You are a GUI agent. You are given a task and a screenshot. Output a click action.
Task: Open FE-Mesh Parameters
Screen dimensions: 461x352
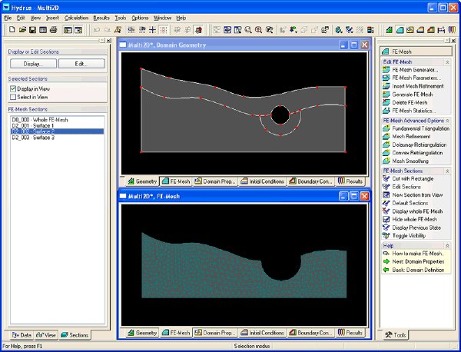coord(416,78)
